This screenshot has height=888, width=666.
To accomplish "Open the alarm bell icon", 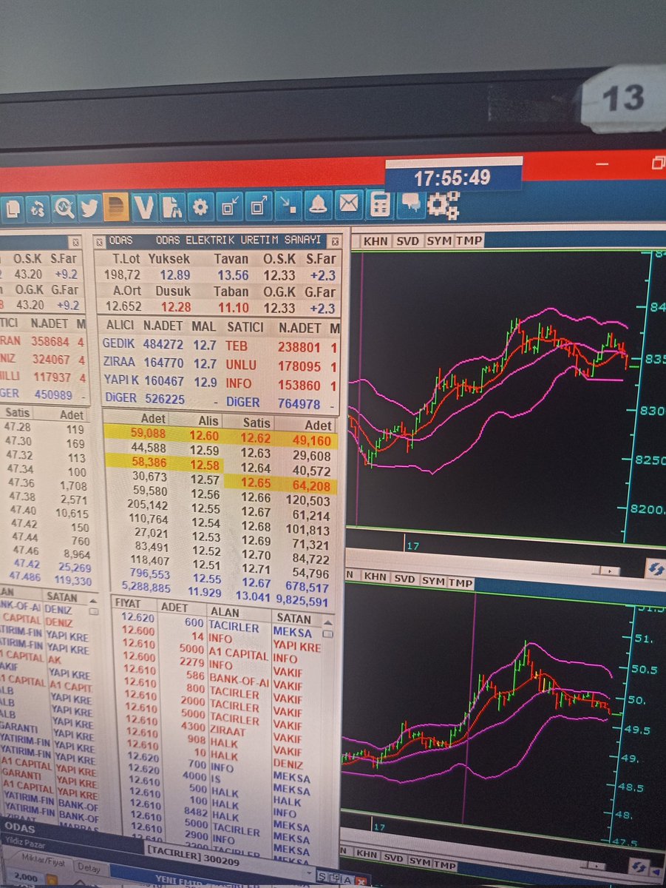I will coord(318,205).
